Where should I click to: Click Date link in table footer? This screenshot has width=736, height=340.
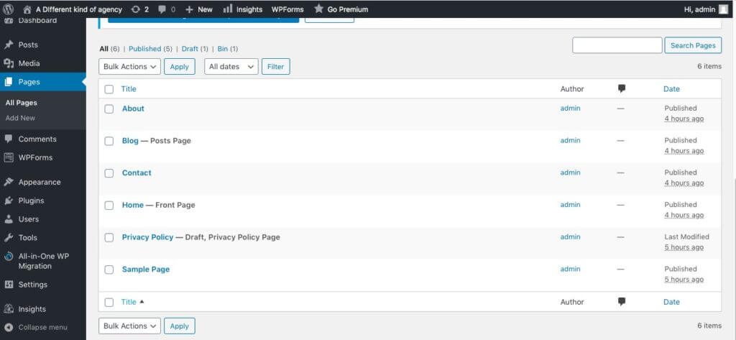click(671, 302)
